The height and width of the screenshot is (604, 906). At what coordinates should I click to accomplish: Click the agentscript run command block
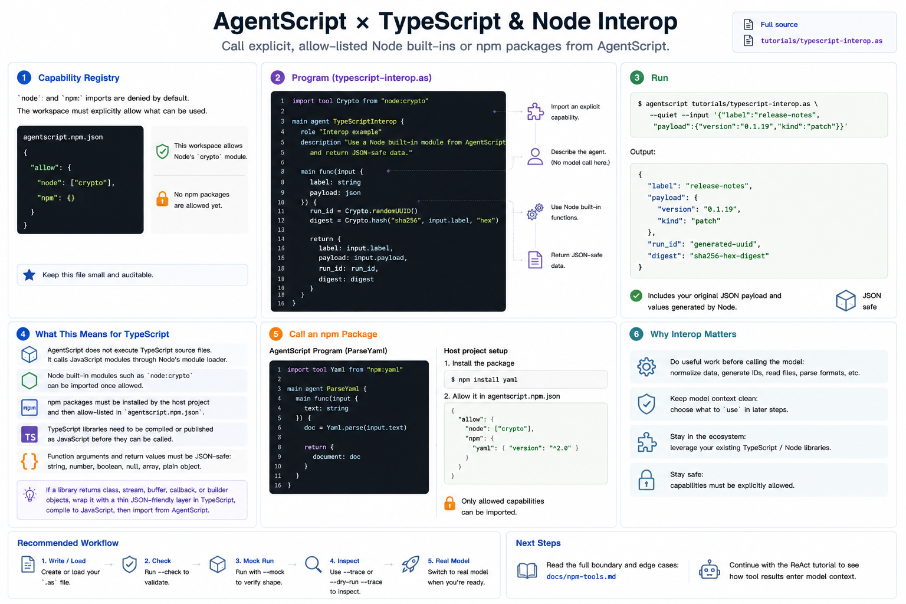click(759, 115)
